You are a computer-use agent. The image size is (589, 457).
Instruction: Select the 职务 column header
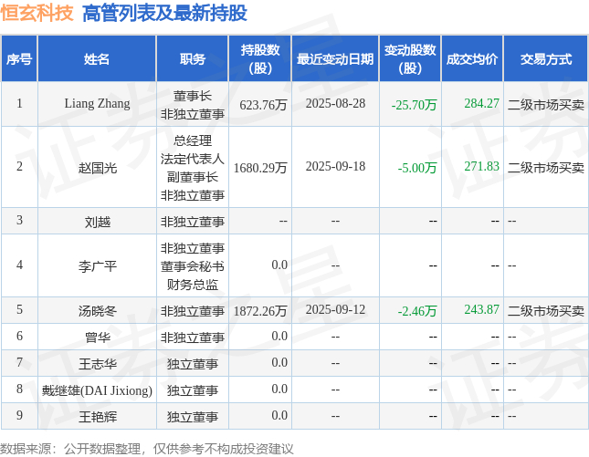(193, 59)
